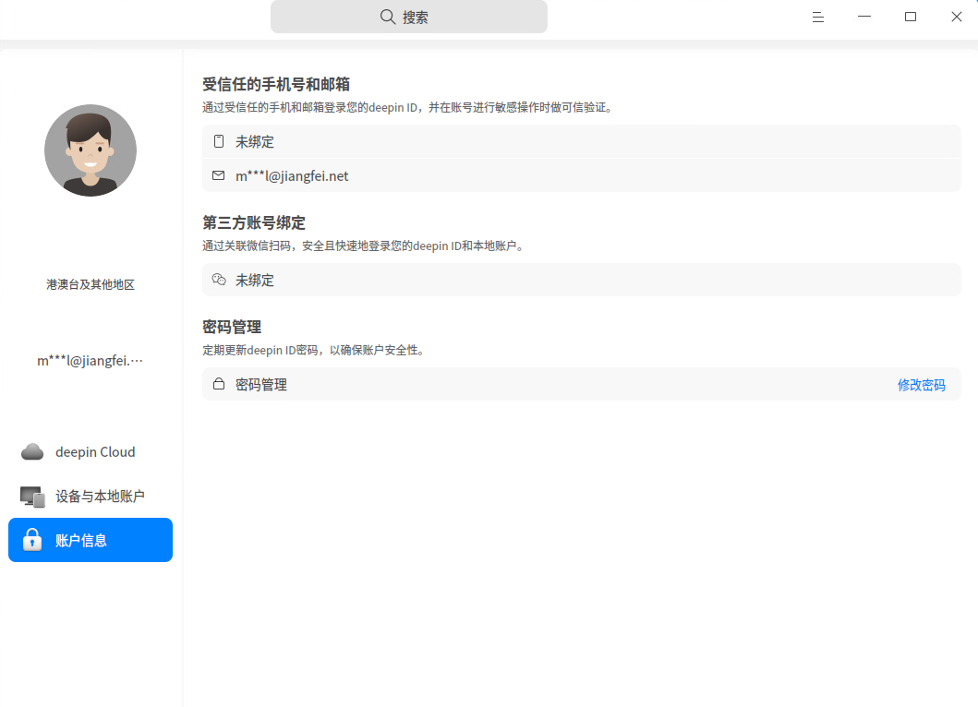Viewport: 978px width, 707px height.
Task: Click the 第三方账号绑定 heading
Action: [254, 222]
